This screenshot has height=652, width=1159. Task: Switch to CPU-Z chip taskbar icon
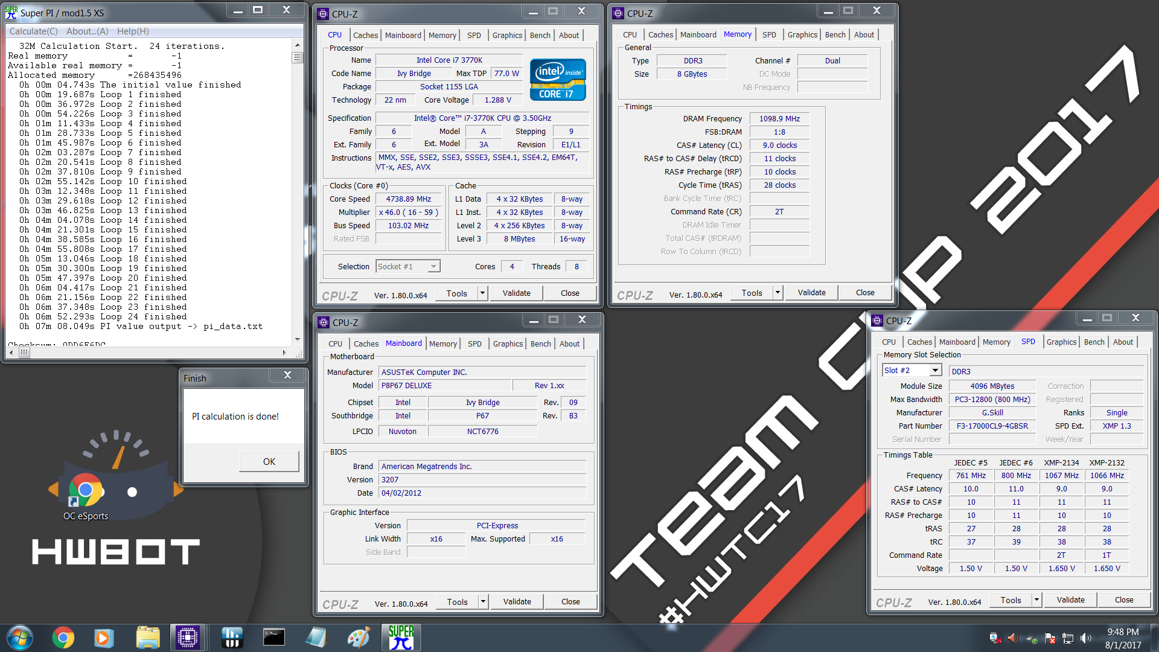coord(188,638)
